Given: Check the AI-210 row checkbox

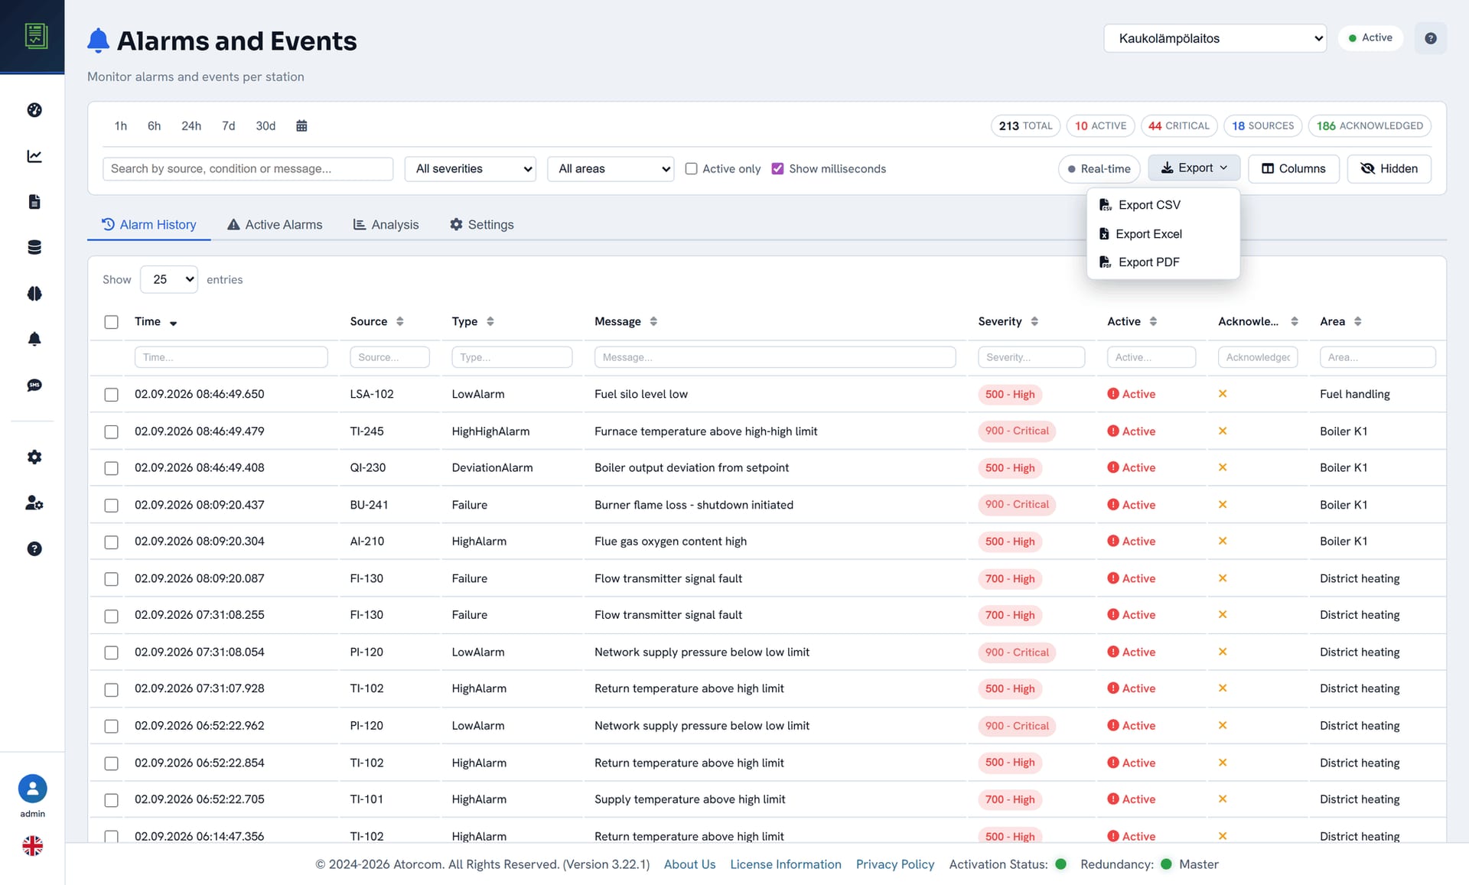Looking at the screenshot, I should [112, 542].
